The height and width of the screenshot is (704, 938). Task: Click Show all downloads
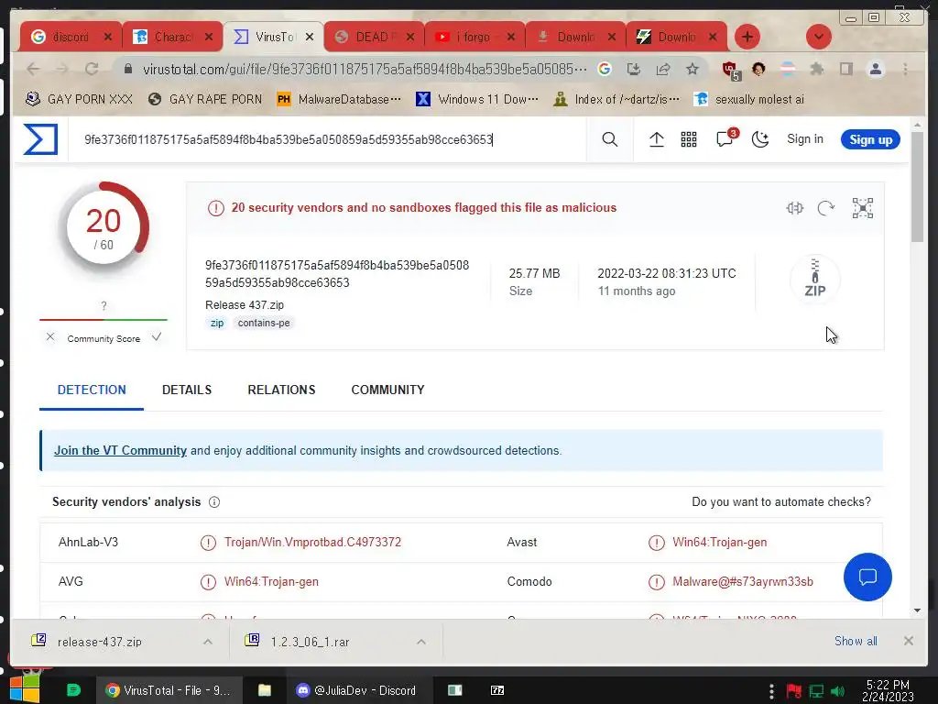[856, 641]
